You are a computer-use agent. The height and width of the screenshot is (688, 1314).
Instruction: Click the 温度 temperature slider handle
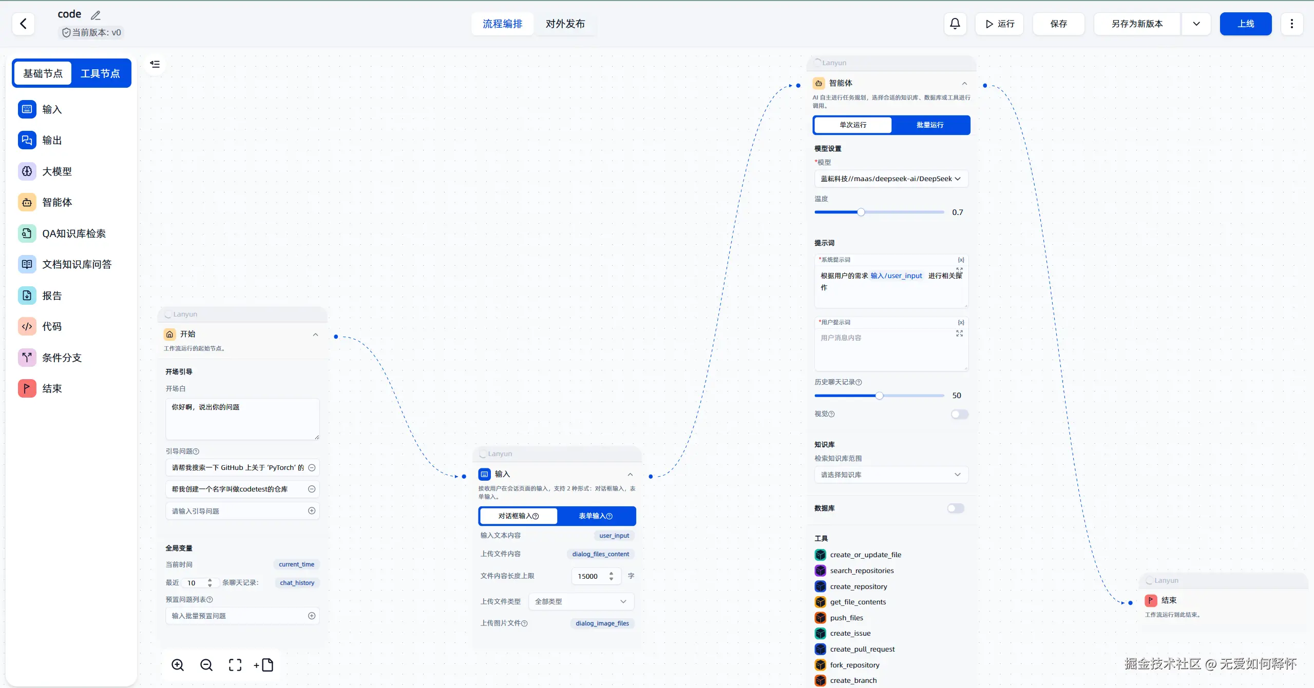(x=861, y=212)
